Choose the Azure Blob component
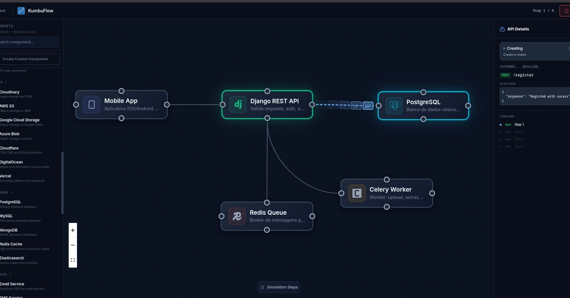570x298 pixels. [30, 136]
